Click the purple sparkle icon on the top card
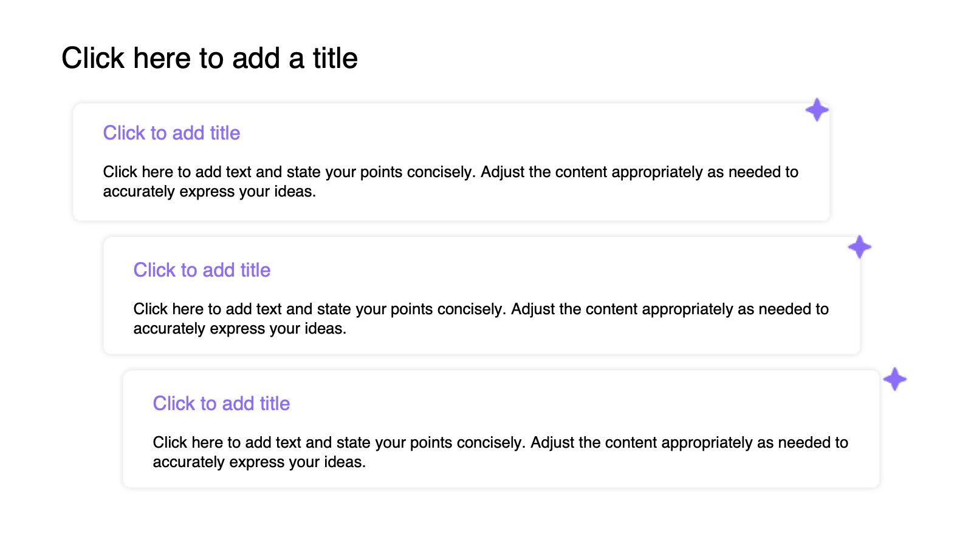This screenshot has width=971, height=546. [817, 110]
